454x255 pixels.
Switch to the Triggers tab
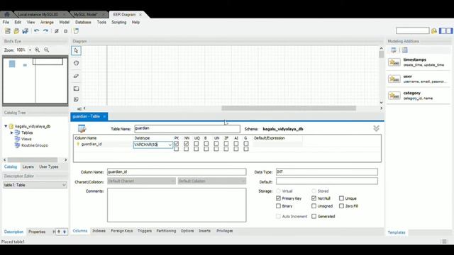click(145, 231)
